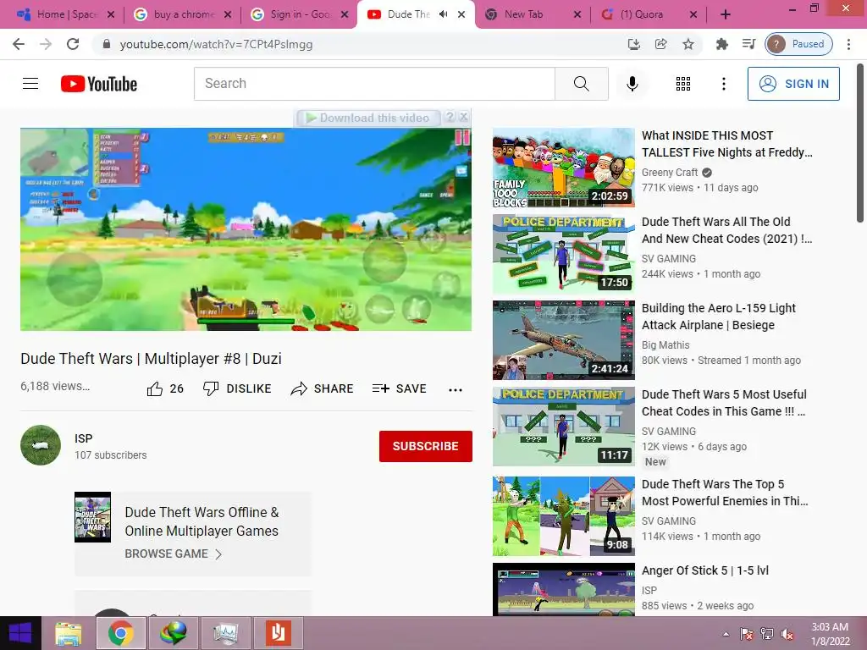Open All The Old And New Cheat Codes thumbnail

coord(563,254)
